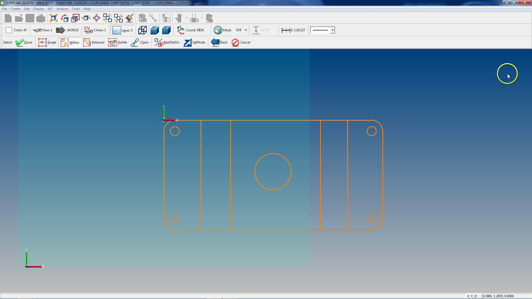Click the bottom-right small hole circle
The width and height of the screenshot is (532, 299).
click(x=372, y=219)
